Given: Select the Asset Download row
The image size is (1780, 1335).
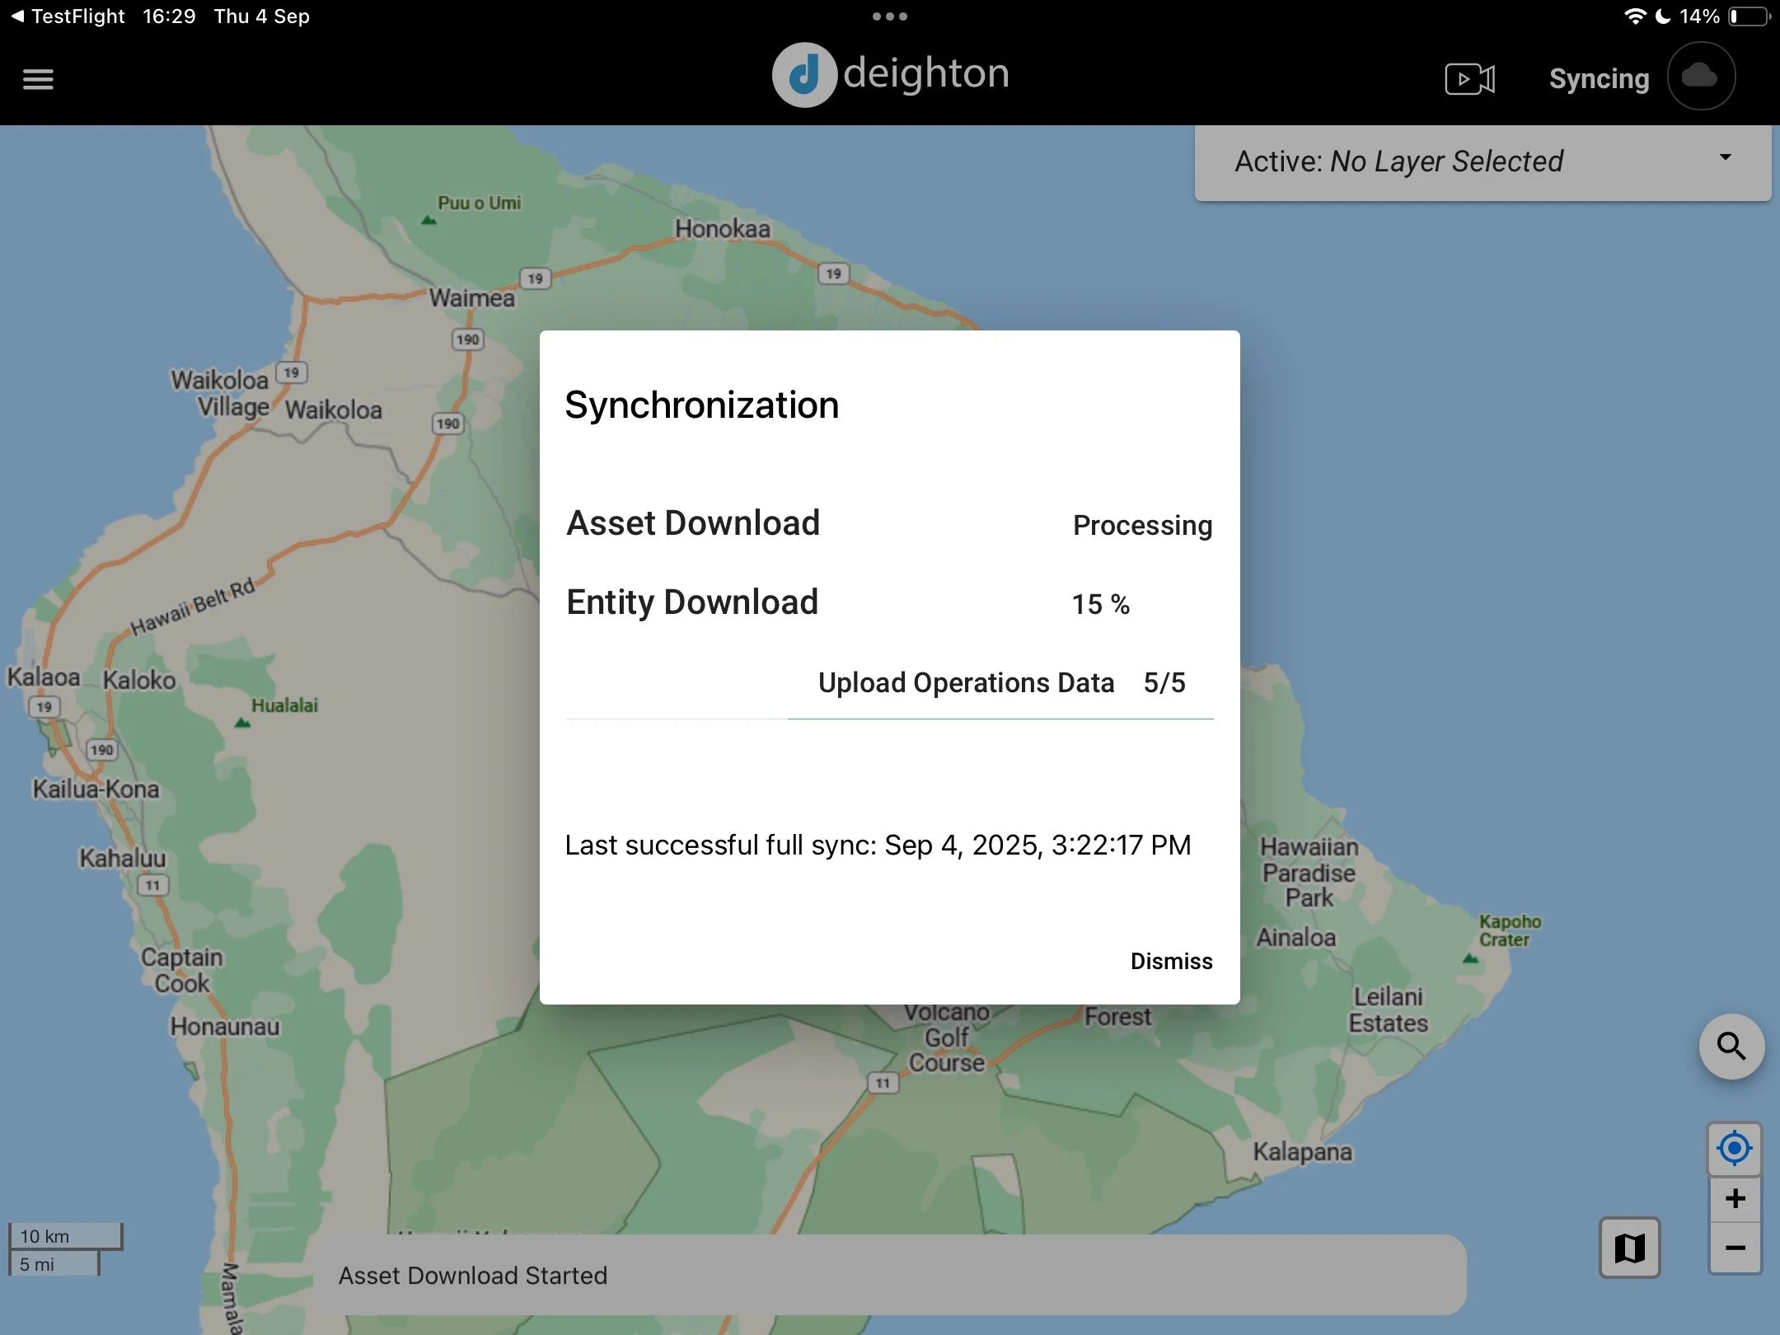Looking at the screenshot, I should pyautogui.click(x=693, y=523).
